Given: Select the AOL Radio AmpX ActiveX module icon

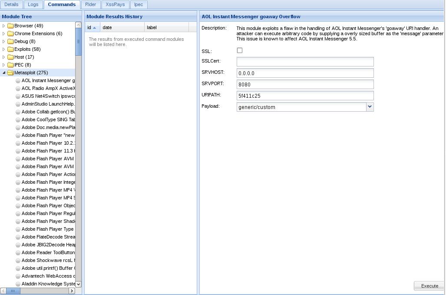Looking at the screenshot, I should point(18,89).
